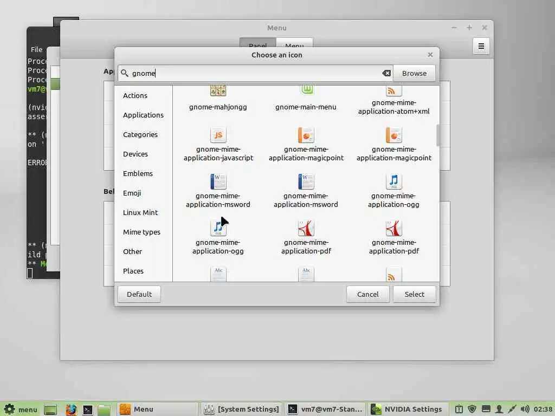Screen dimensions: 555x416
Task: Open the hamburger menu in Menu window
Action: [x=481, y=46]
